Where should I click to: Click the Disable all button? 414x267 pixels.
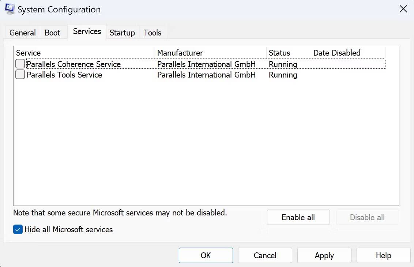[x=367, y=217]
